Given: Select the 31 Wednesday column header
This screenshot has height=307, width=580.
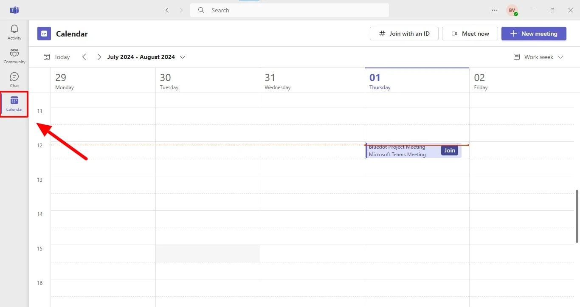Looking at the screenshot, I should (x=313, y=81).
